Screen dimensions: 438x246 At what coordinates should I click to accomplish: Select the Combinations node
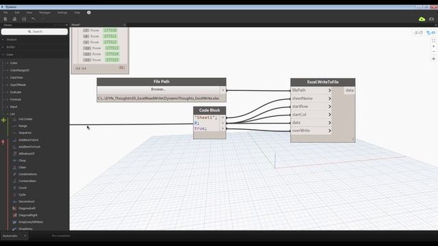click(x=27, y=174)
